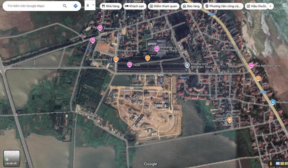Click the blue Nhà May shop marker

272,102
